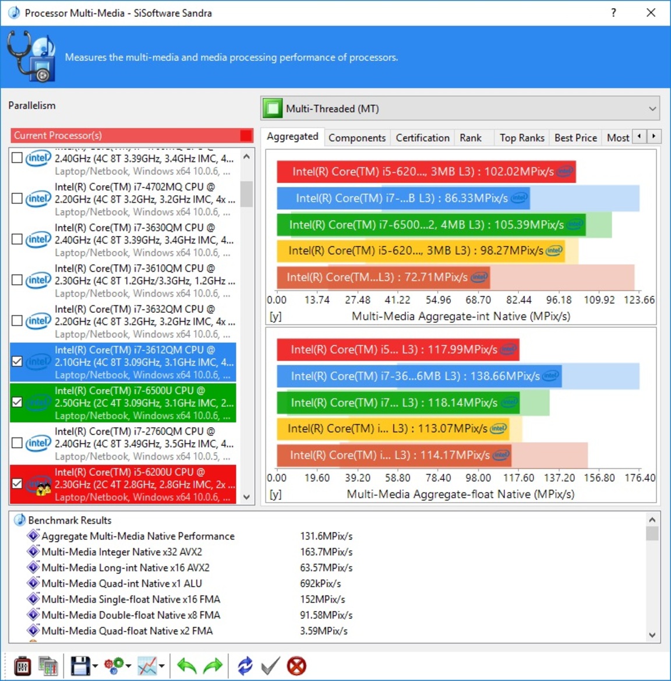Switch to the Certification tab
This screenshot has height=681, width=671.
422,137
